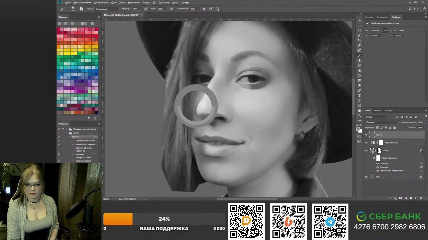This screenshot has width=428, height=240.
Task: Switch to the Каналы tab
Action: [x=377, y=110]
